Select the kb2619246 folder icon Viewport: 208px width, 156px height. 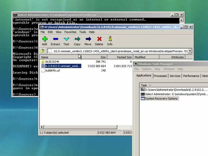[43, 62]
